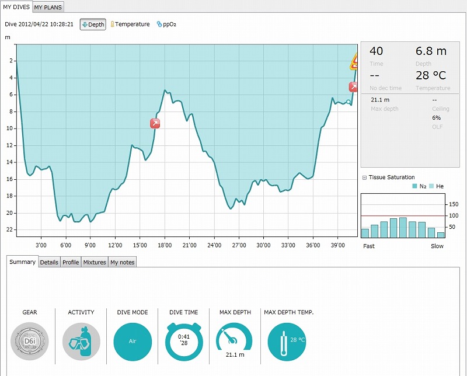Toggle the Depth graph view

(93, 25)
